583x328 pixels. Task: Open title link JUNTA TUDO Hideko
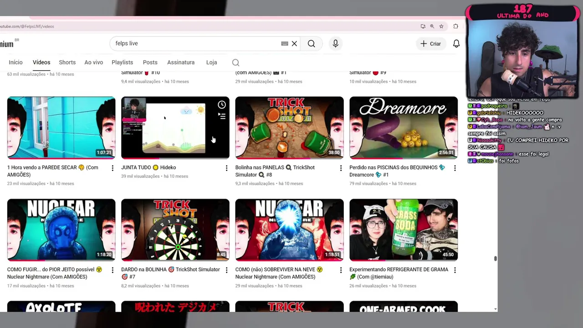(148, 168)
